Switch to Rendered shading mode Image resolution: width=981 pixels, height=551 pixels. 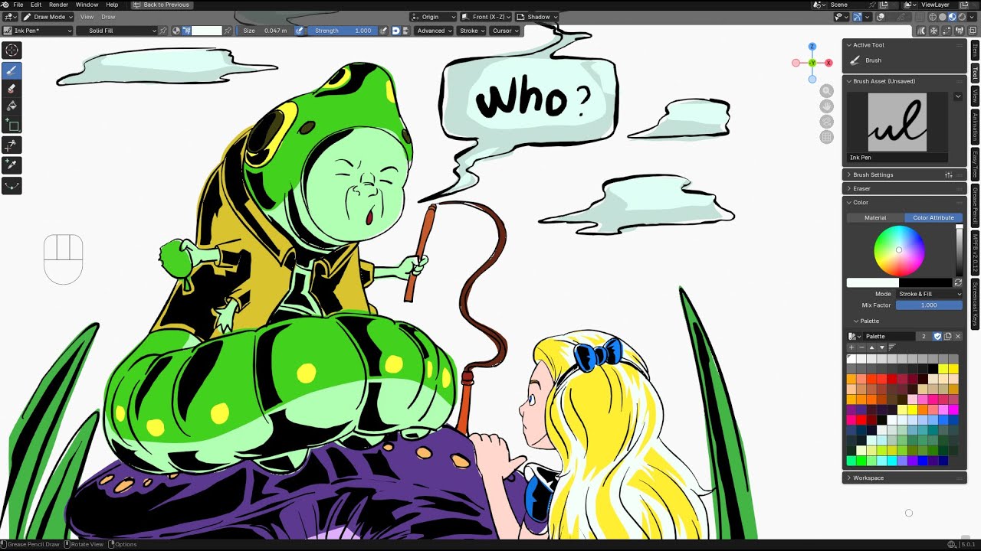click(962, 17)
